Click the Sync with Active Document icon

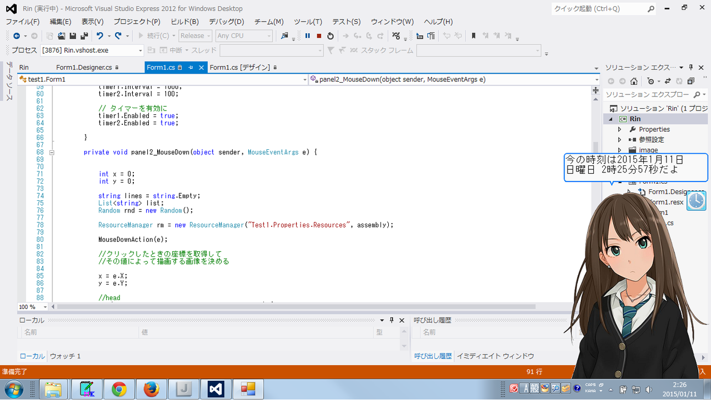coord(668,81)
